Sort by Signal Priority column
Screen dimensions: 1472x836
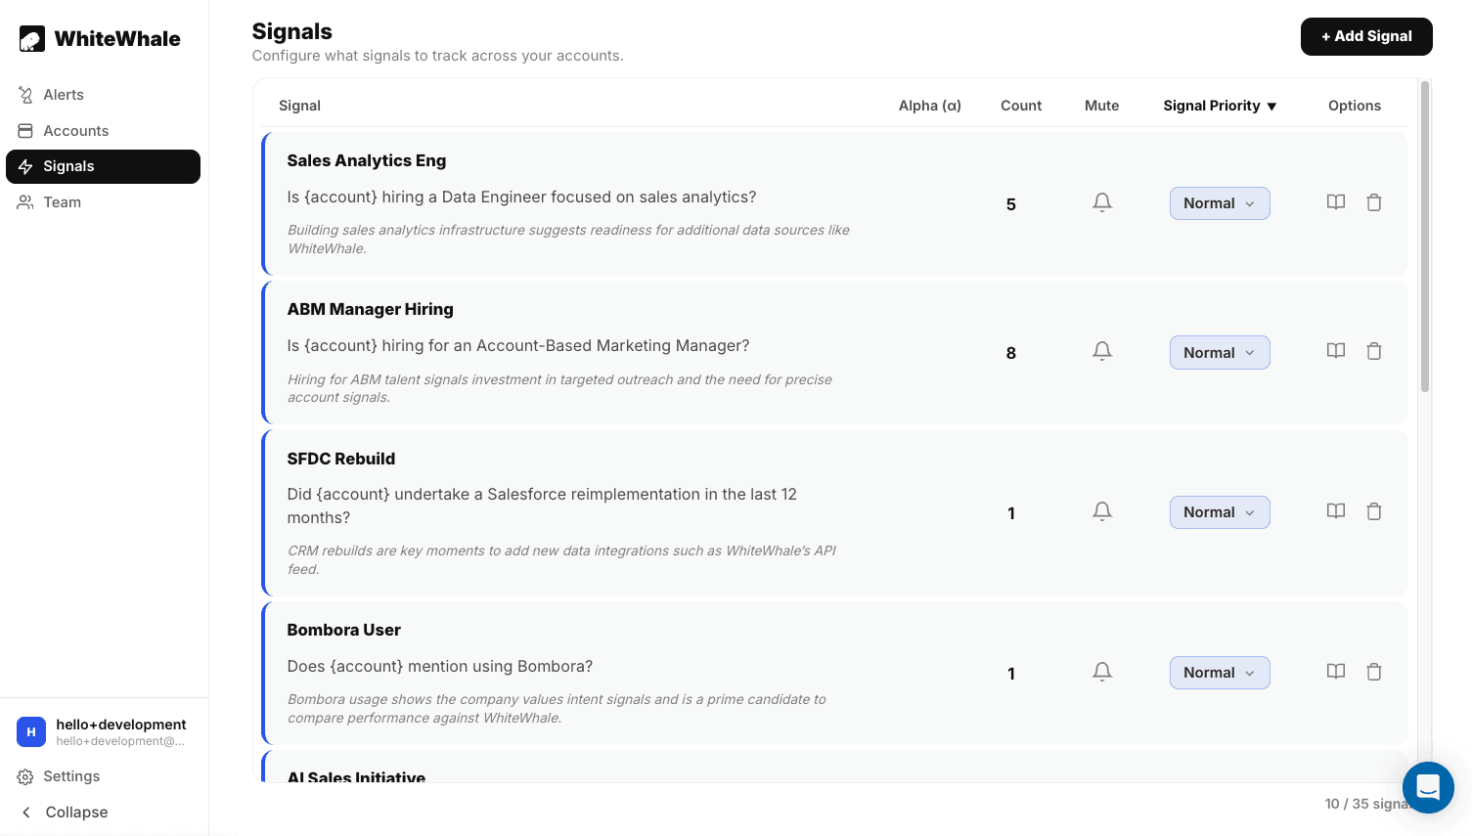tap(1220, 106)
